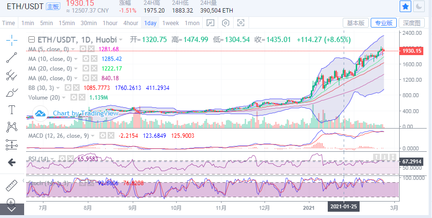Select 1week interval

[x=170, y=23]
